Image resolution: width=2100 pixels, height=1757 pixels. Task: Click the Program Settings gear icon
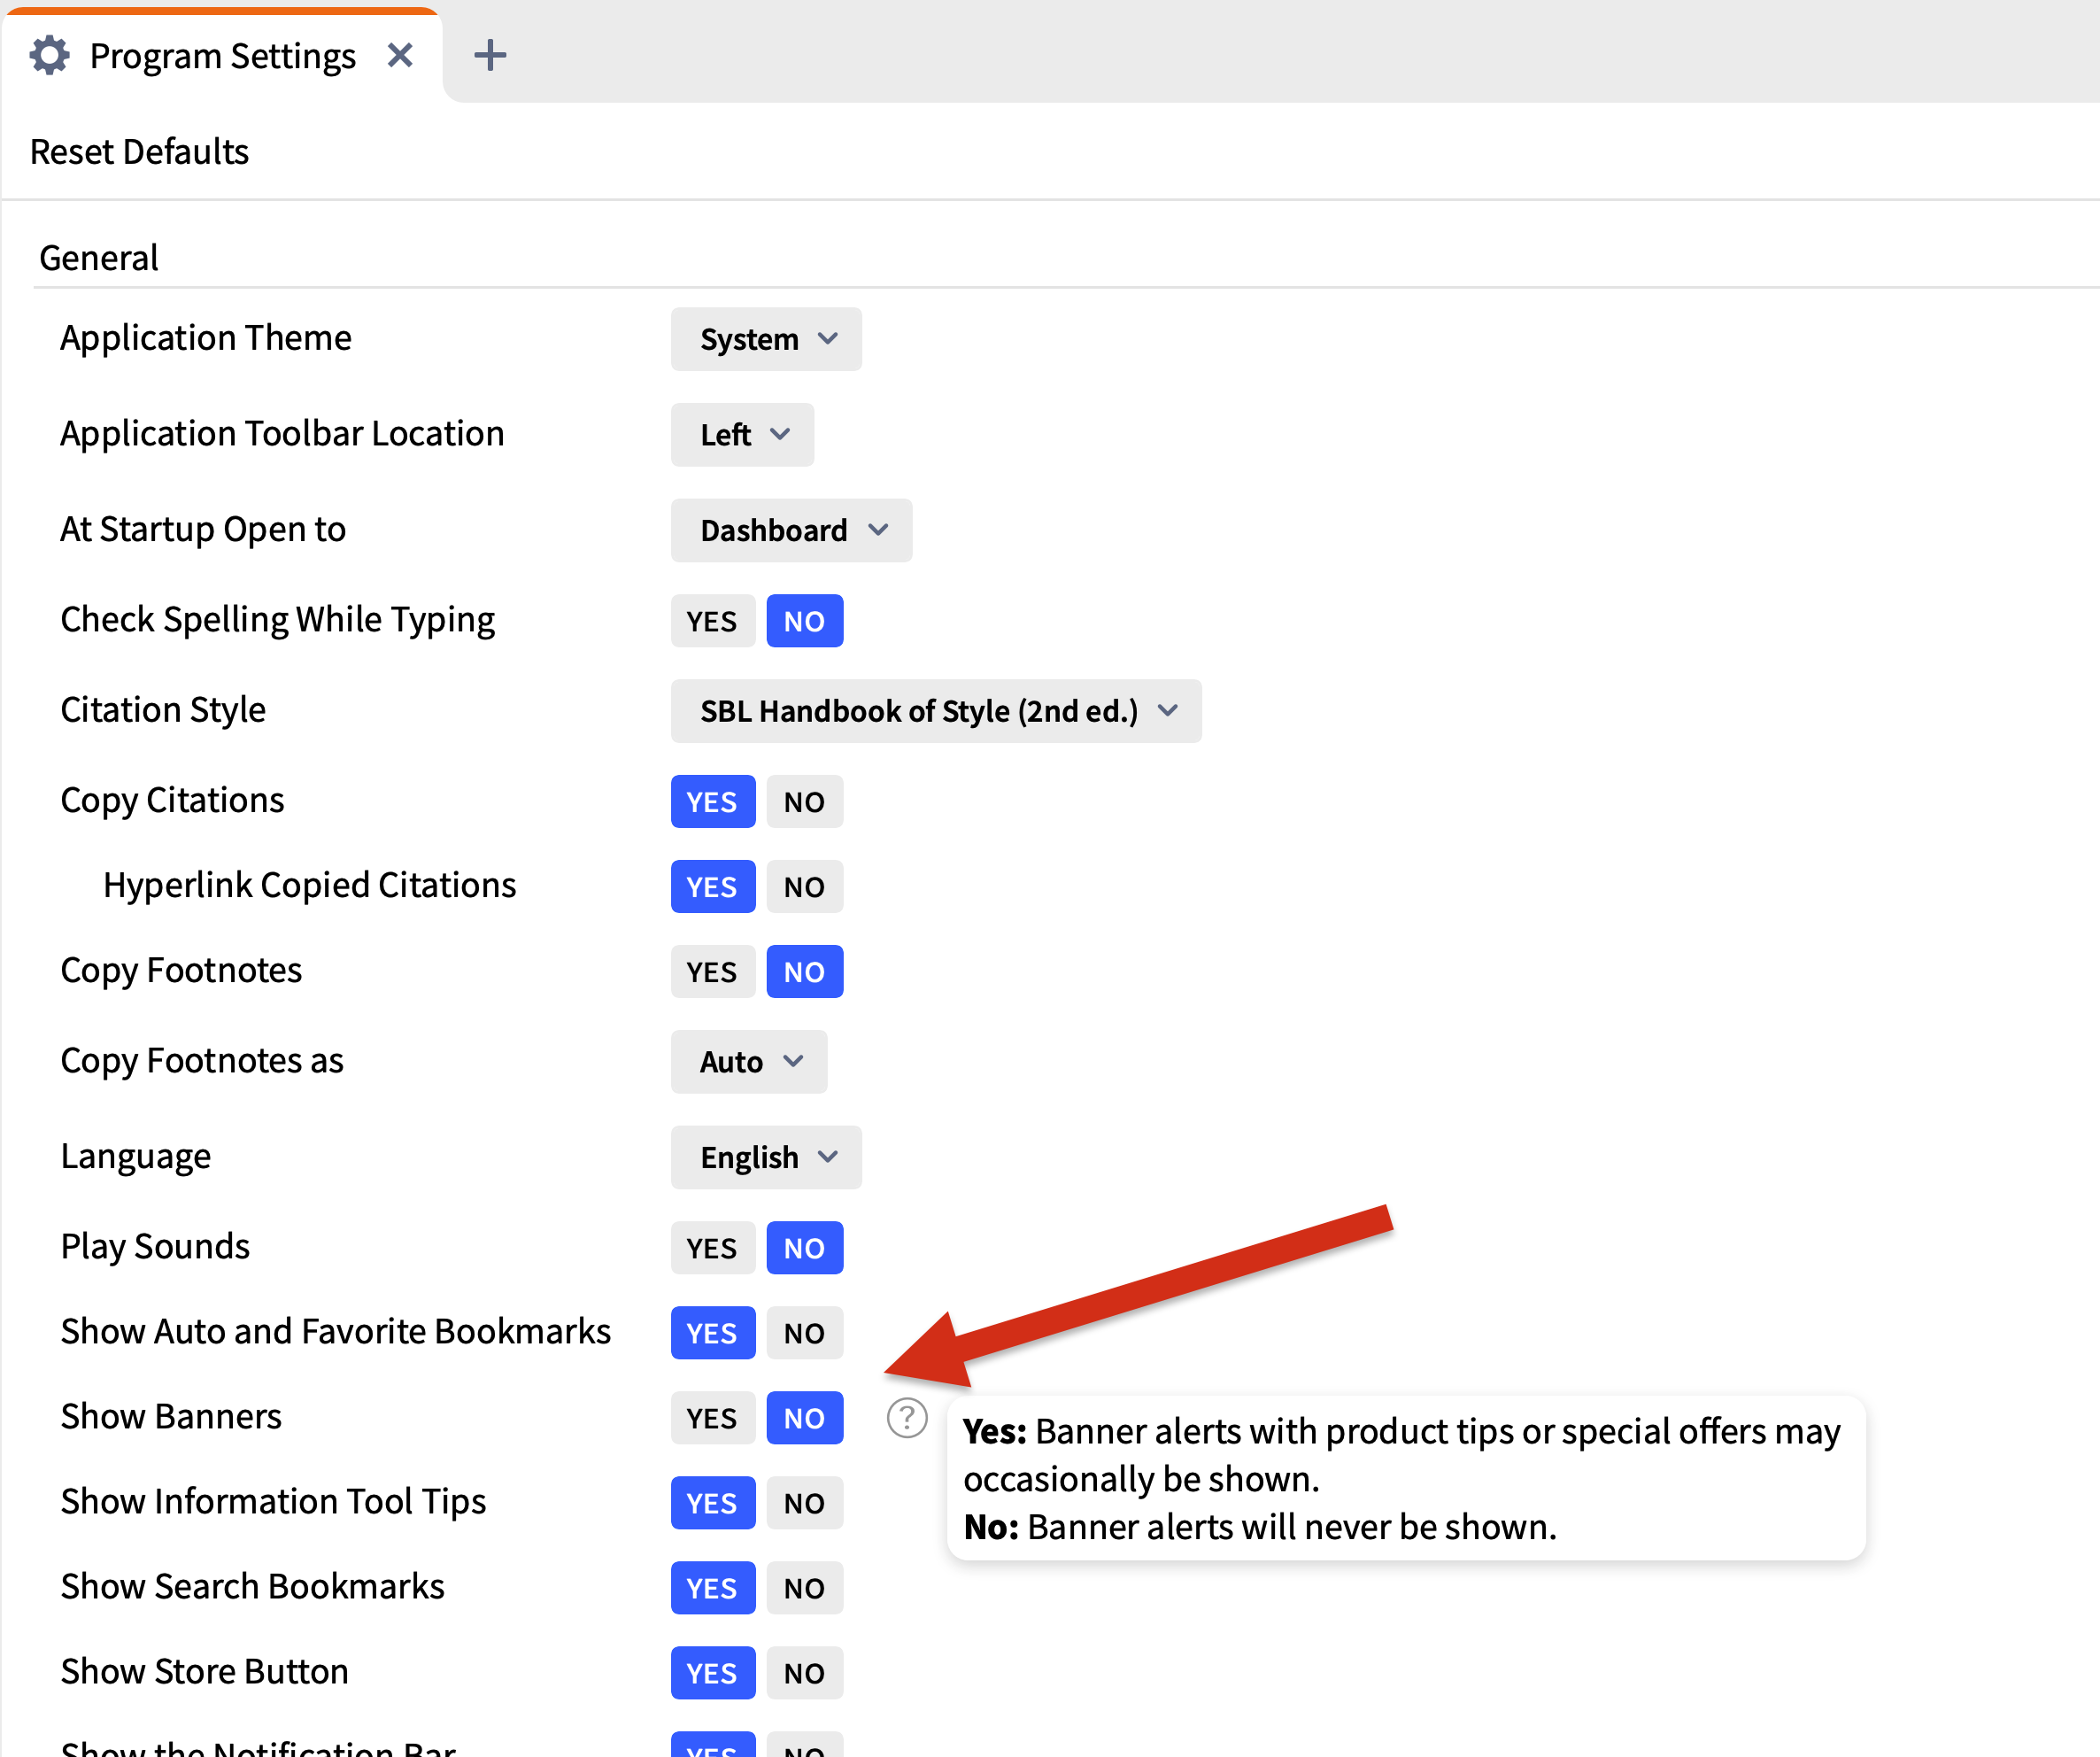pos(49,55)
